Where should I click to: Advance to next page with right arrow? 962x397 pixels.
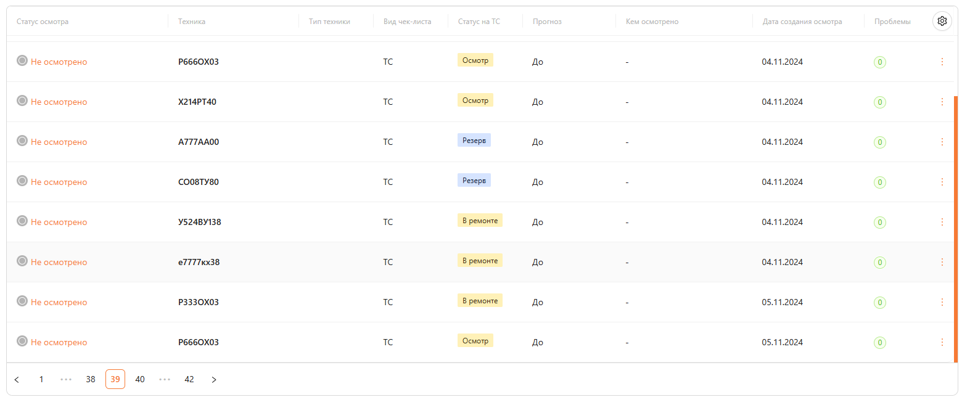214,380
